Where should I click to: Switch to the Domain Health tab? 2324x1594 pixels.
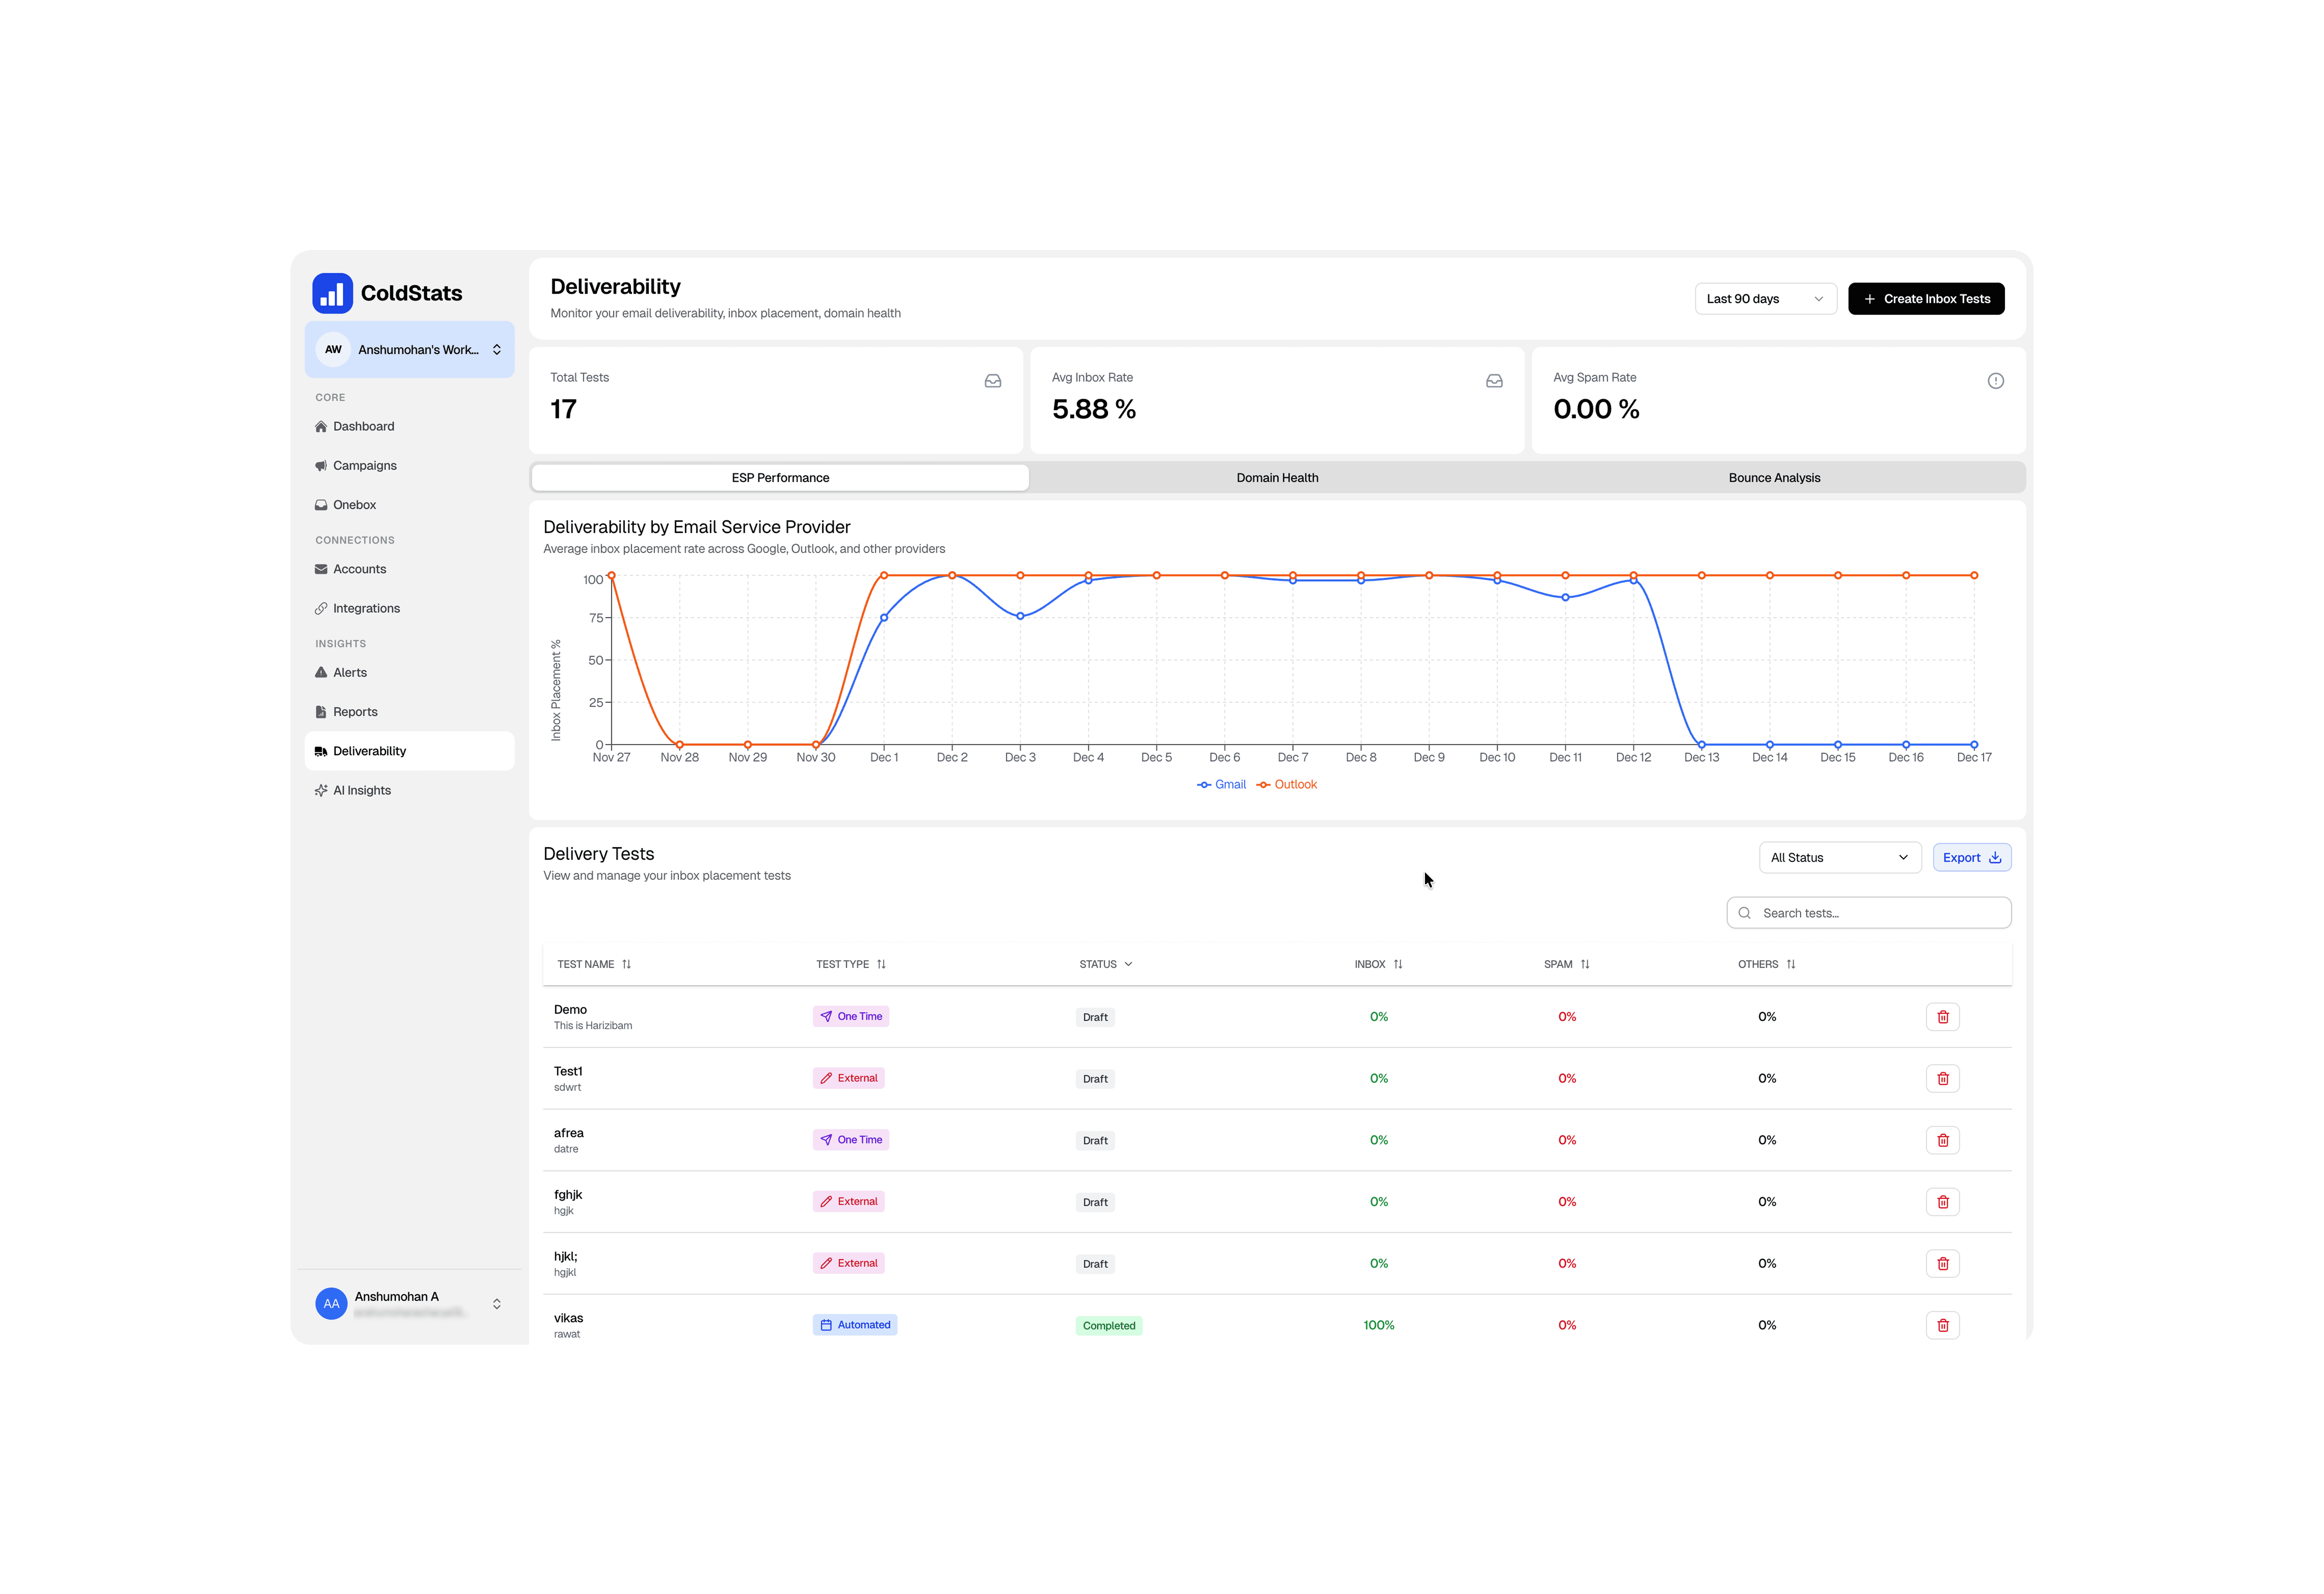(1277, 478)
